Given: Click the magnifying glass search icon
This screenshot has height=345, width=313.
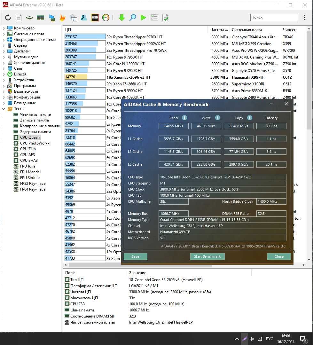Looking at the screenshot, I should [x=132, y=17].
